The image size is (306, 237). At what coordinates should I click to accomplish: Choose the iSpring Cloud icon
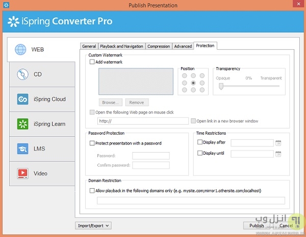[x=22, y=99]
